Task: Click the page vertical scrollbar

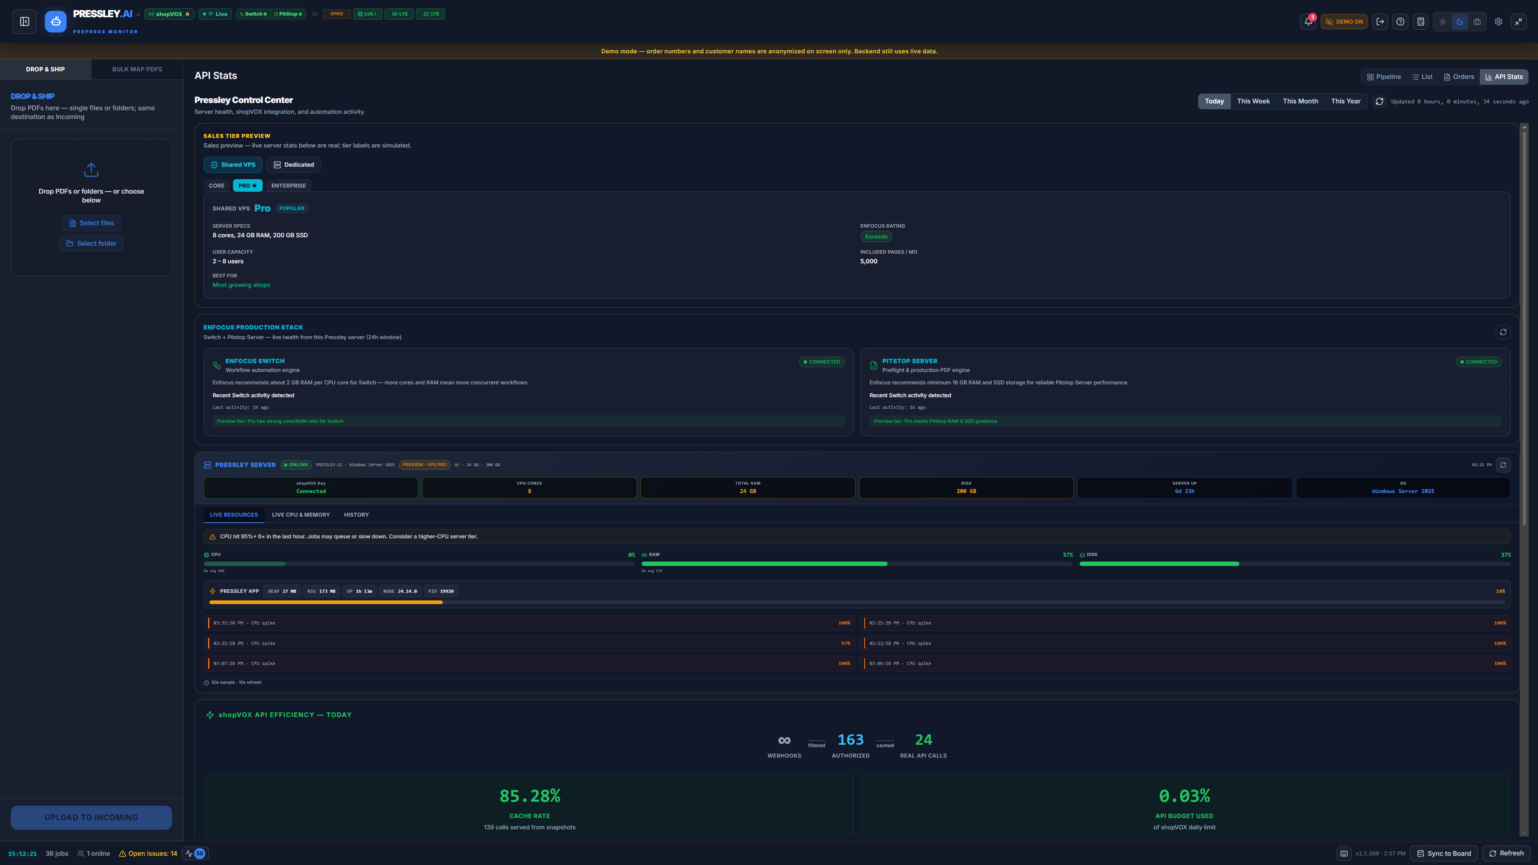Action: pyautogui.click(x=1524, y=328)
